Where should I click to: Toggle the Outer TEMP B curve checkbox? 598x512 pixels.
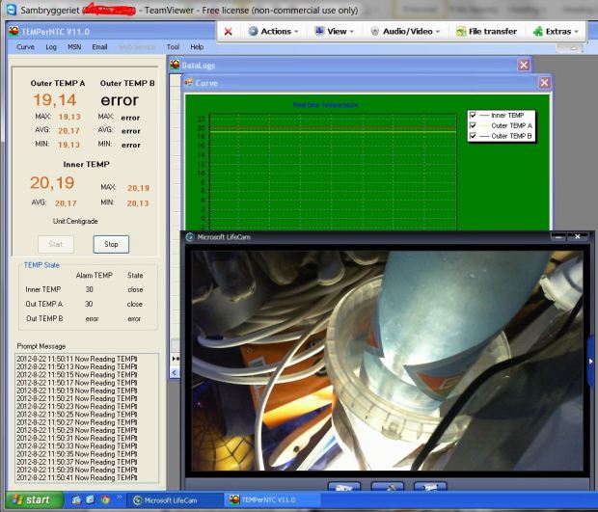473,136
